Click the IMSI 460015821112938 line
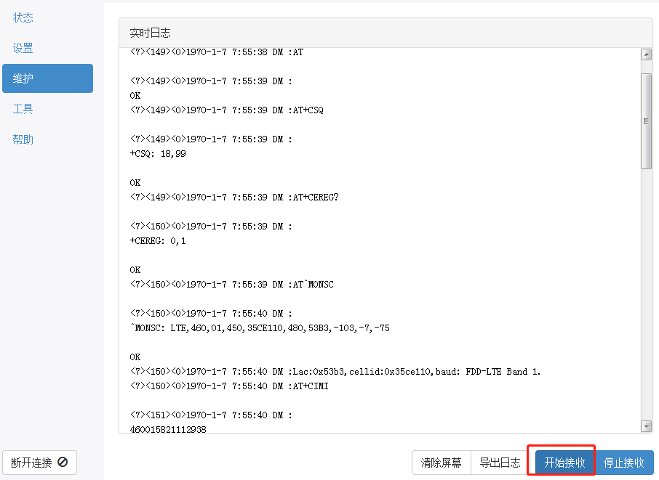 (x=168, y=429)
